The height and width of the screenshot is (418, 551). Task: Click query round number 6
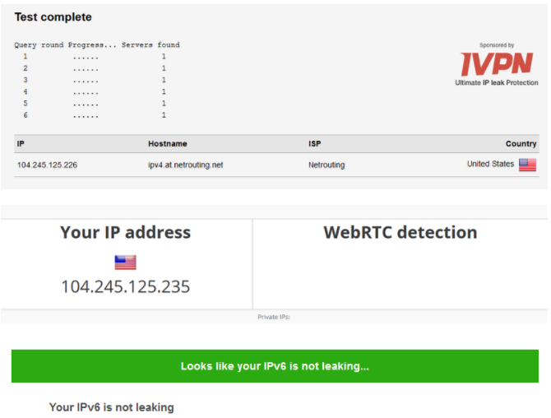point(25,115)
